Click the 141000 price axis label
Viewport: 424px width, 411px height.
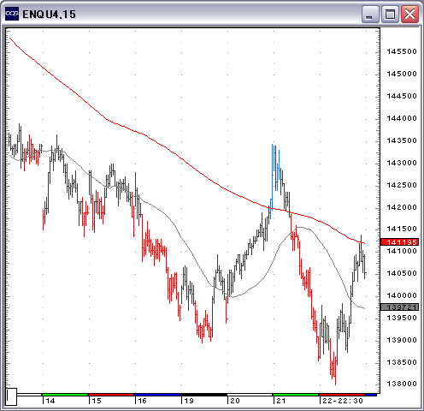point(402,251)
